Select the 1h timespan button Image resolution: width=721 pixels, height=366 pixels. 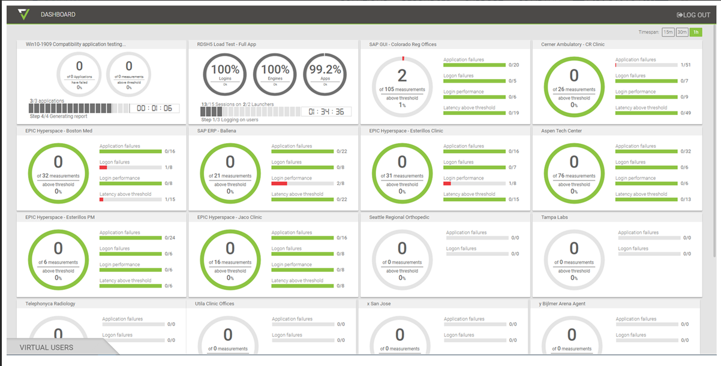click(696, 32)
